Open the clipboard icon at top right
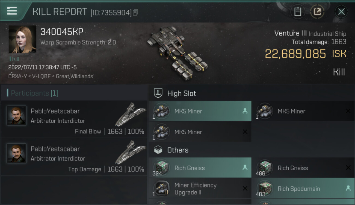 (297, 12)
